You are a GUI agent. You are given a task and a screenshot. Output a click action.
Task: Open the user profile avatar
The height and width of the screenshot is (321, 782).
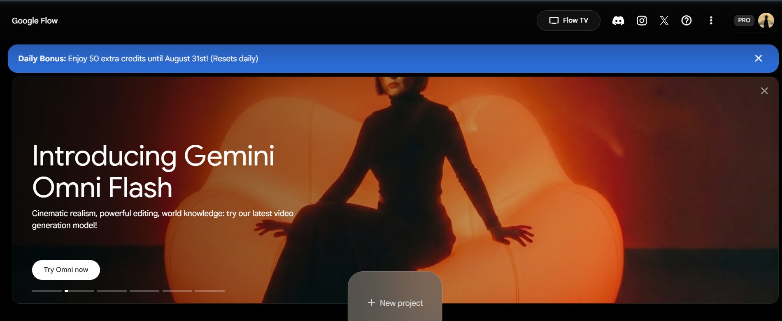click(766, 20)
